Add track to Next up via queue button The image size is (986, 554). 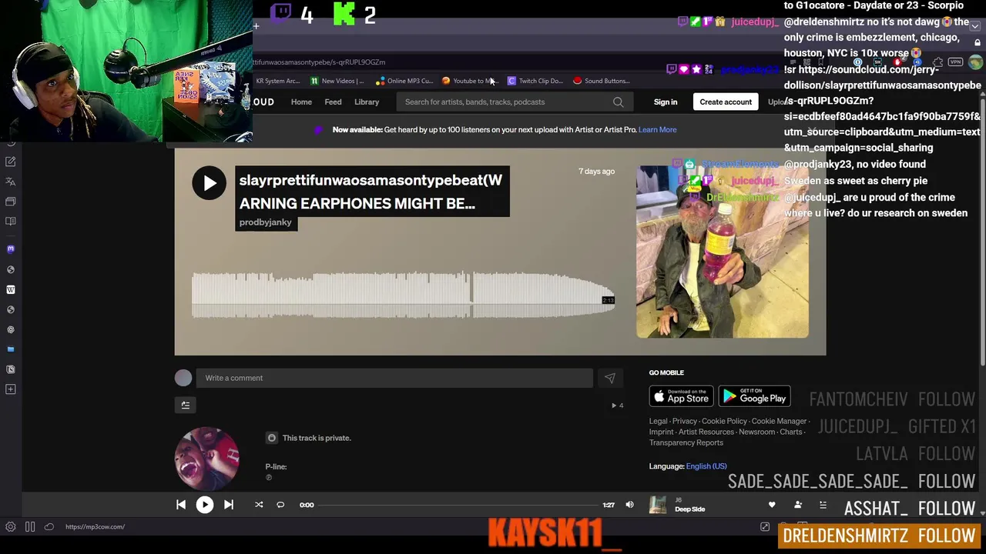coord(186,405)
